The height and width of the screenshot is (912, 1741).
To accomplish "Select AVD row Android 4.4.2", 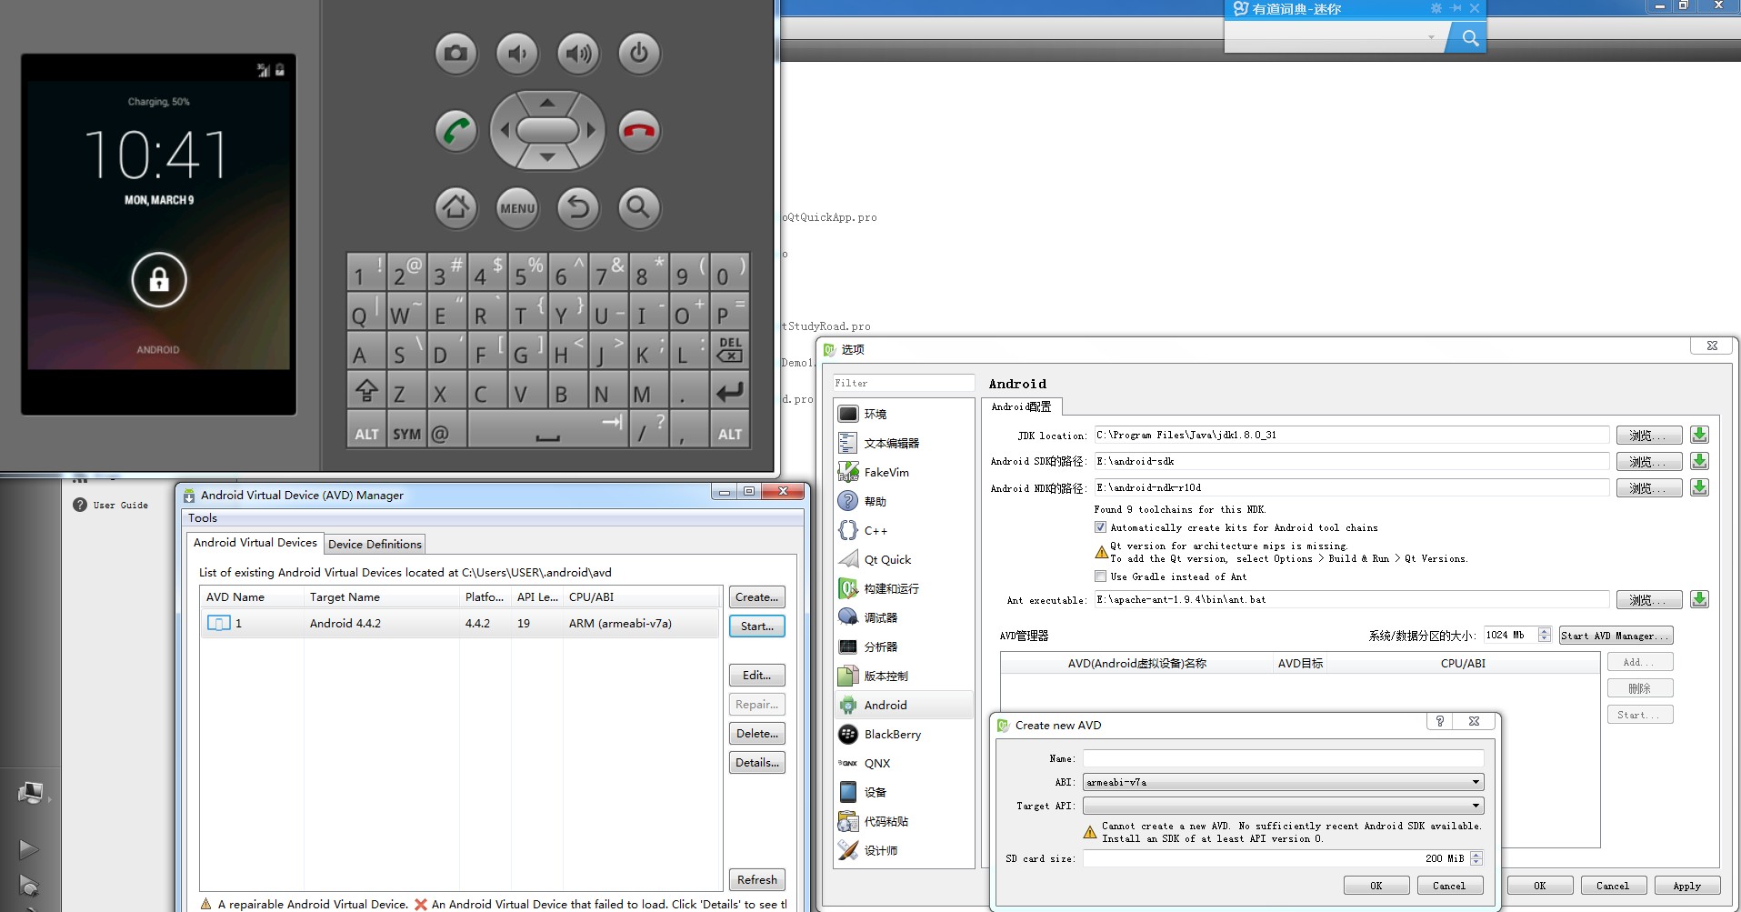I will coord(461,624).
